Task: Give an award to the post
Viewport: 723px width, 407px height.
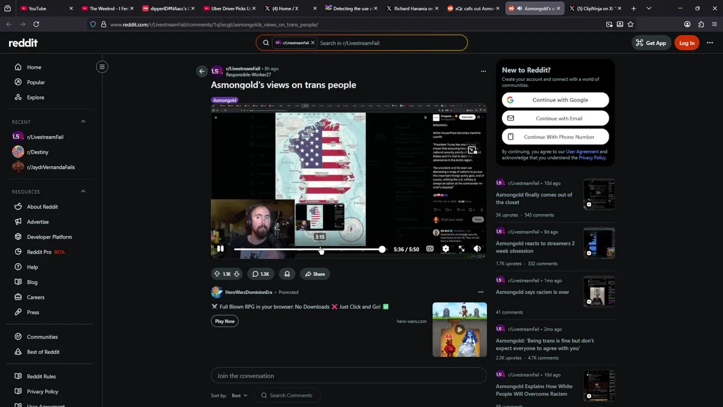Action: [287, 274]
